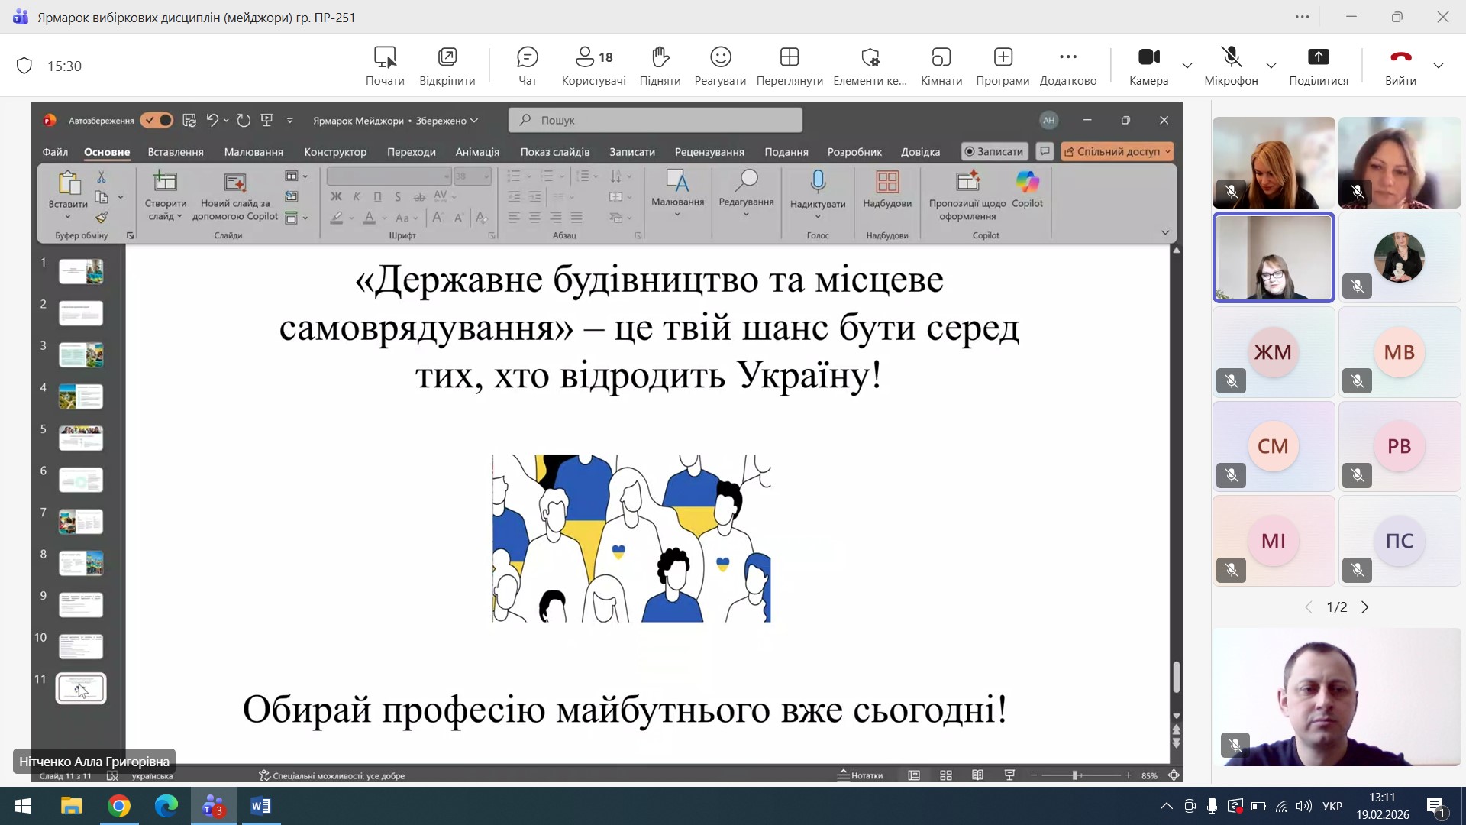Open the Вставлення ribbon tab
The image size is (1466, 825).
point(176,152)
